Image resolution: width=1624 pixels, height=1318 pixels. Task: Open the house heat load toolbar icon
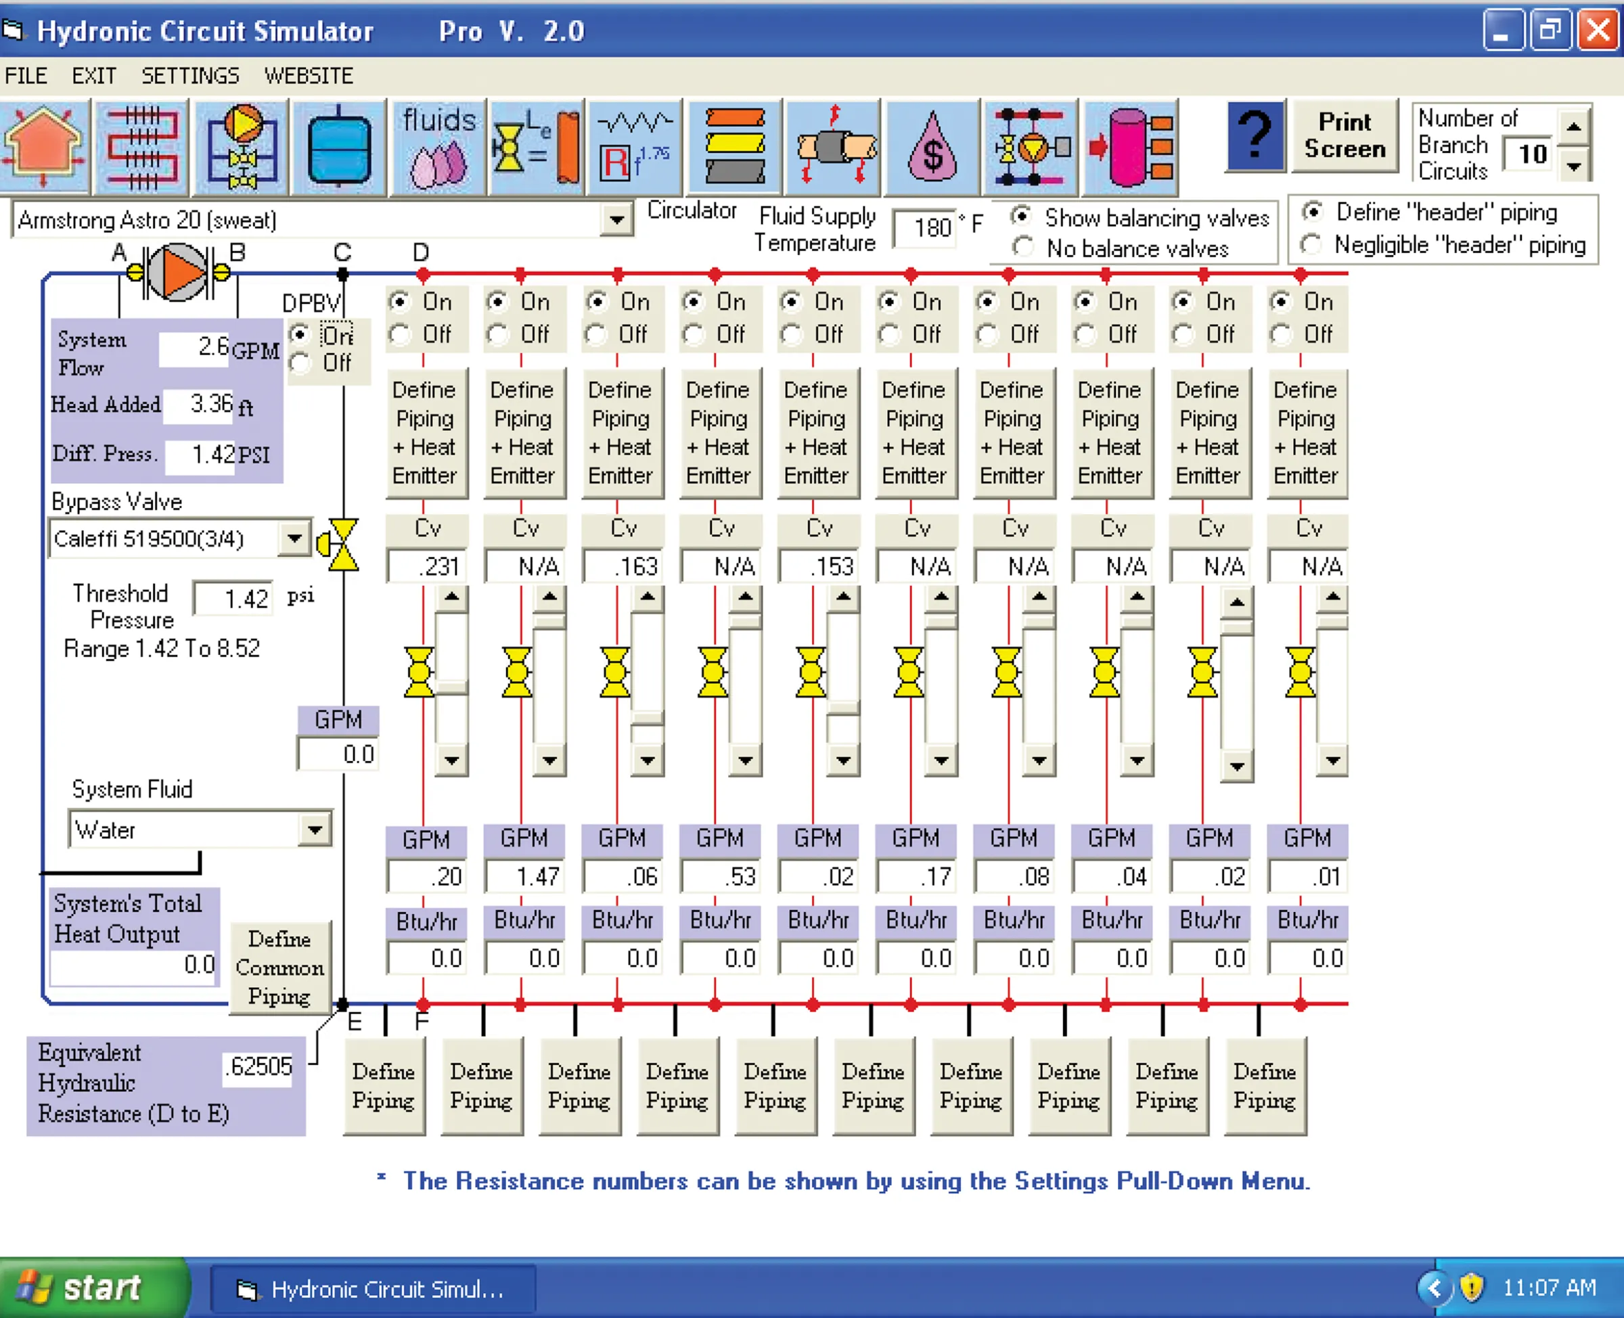[44, 147]
